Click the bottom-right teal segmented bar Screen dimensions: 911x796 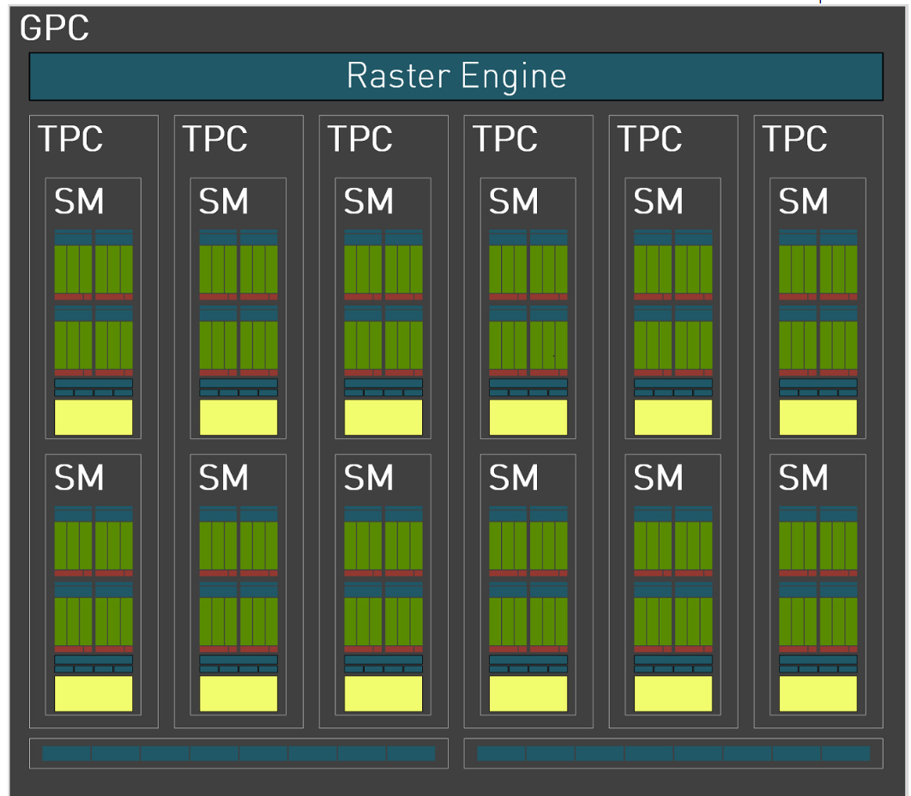point(673,754)
